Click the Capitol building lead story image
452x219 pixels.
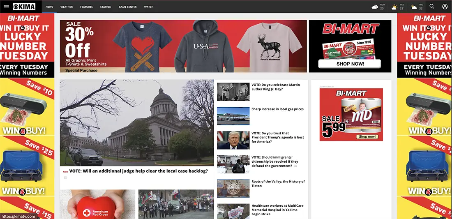click(x=137, y=123)
